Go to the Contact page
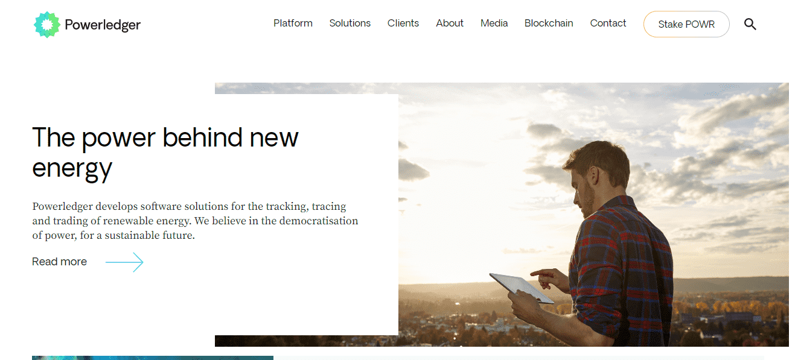798x360 pixels. [x=608, y=24]
